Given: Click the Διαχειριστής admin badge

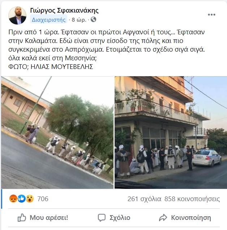Looking at the screenshot, I should [x=48, y=19].
